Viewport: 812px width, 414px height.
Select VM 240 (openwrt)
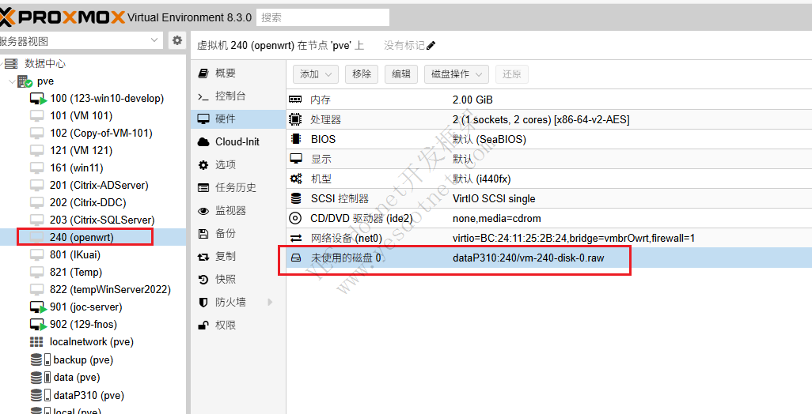(x=82, y=237)
